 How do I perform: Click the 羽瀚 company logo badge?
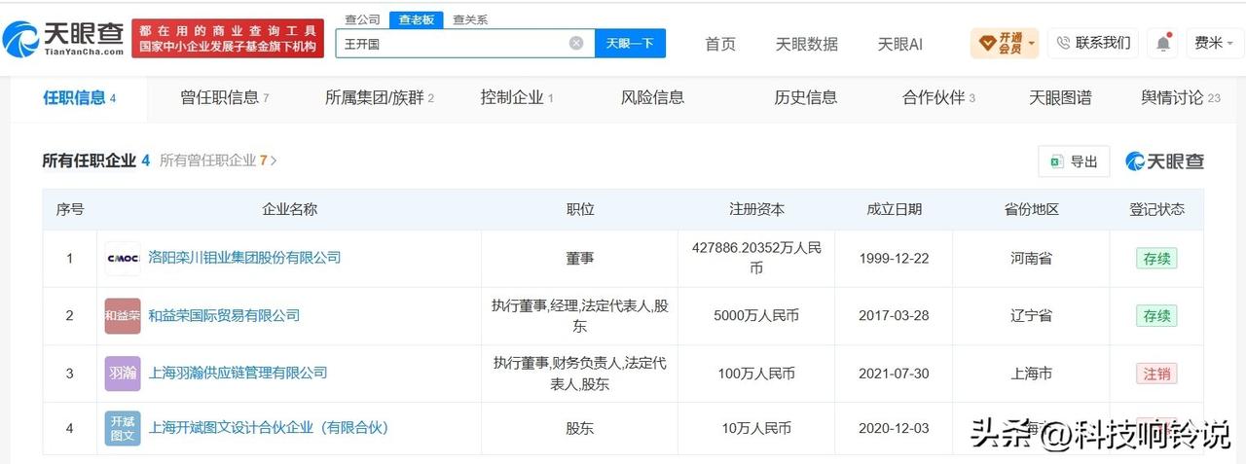(123, 374)
